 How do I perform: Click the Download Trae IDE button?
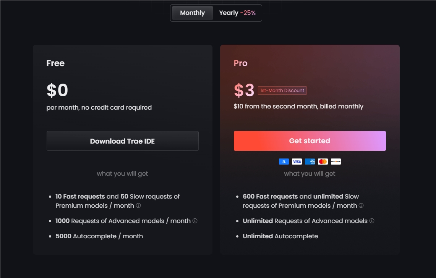(122, 141)
